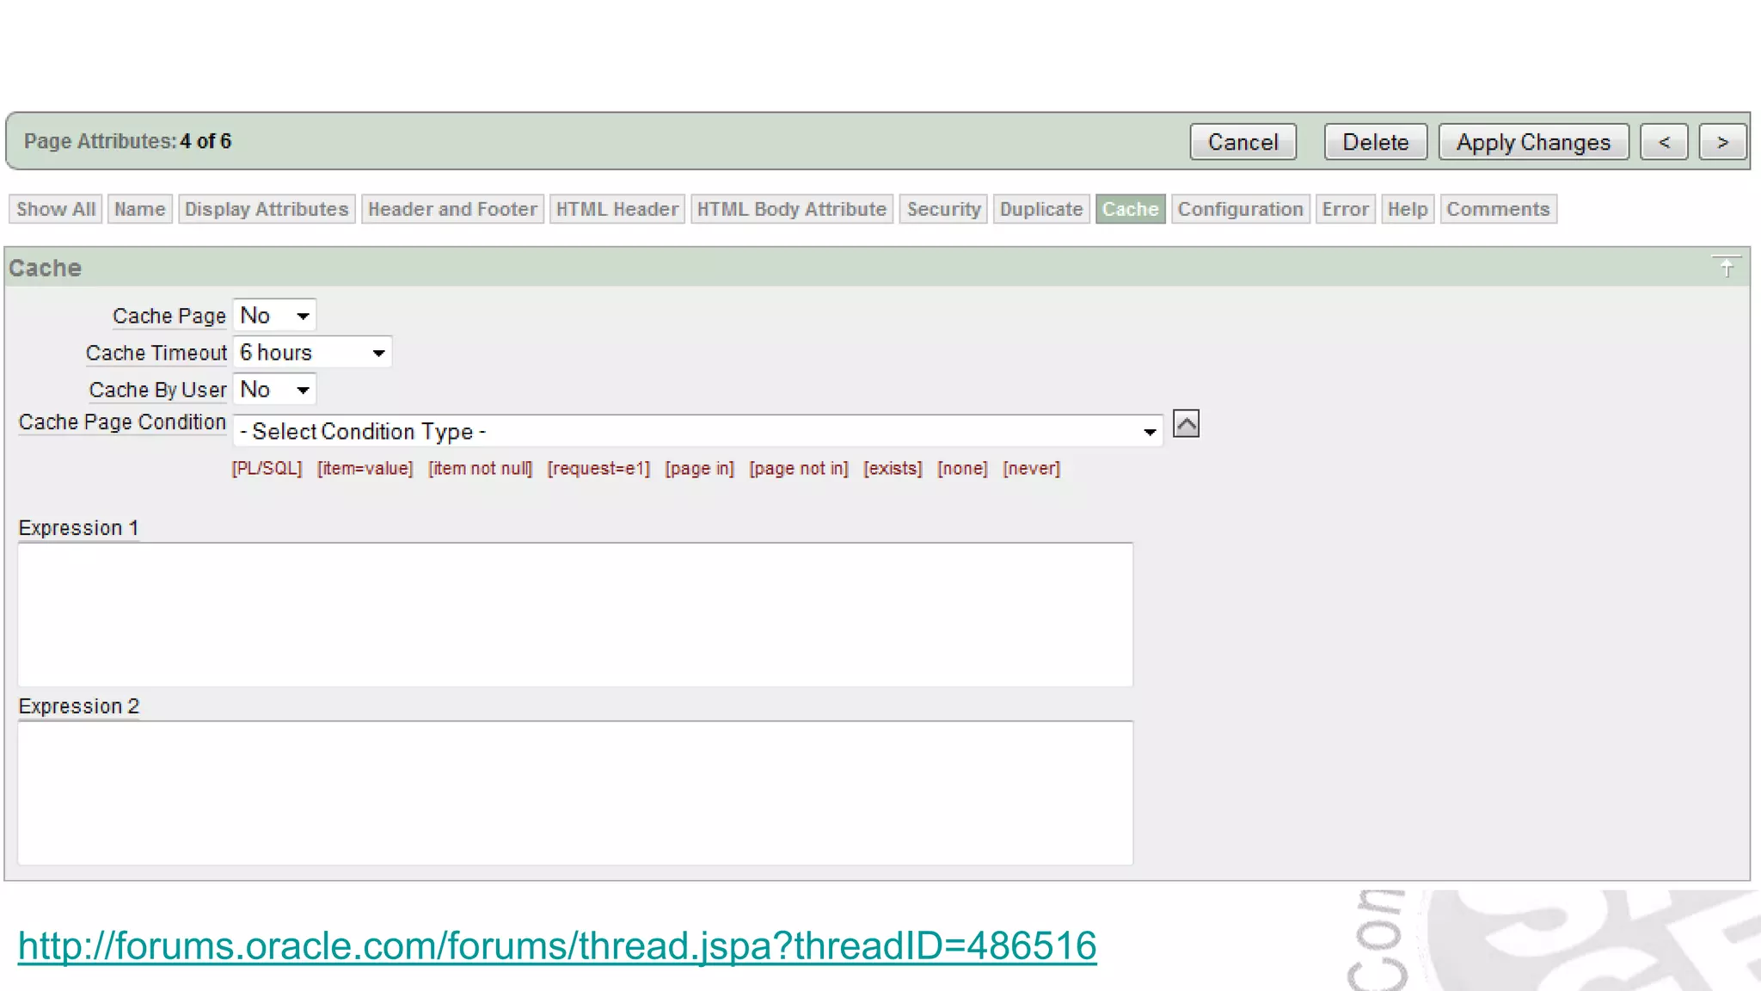Switch to the Configuration tab
This screenshot has height=991, width=1761.
(x=1240, y=209)
